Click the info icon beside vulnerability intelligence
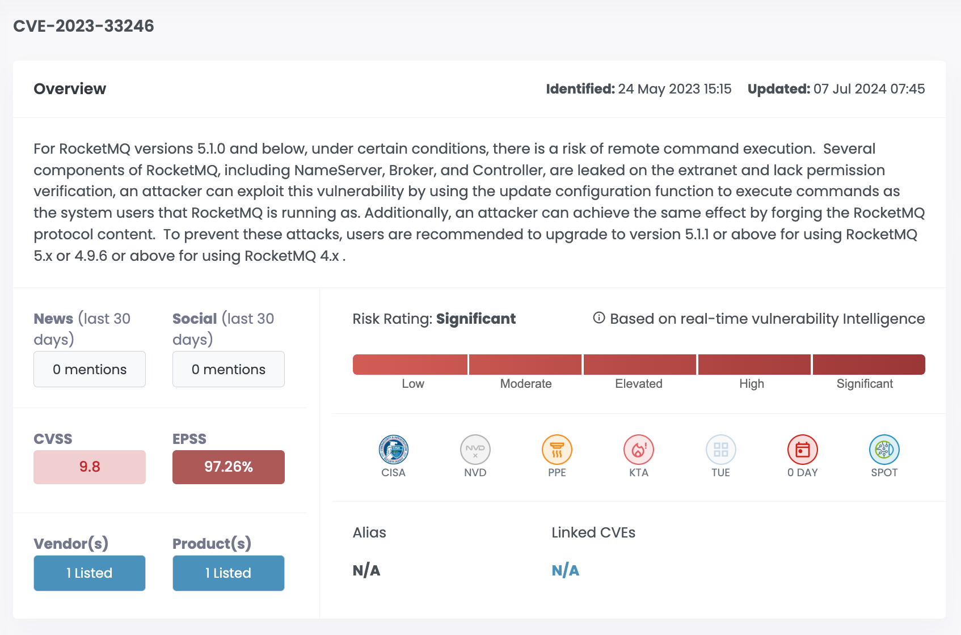Viewport: 961px width, 635px height. coord(599,318)
